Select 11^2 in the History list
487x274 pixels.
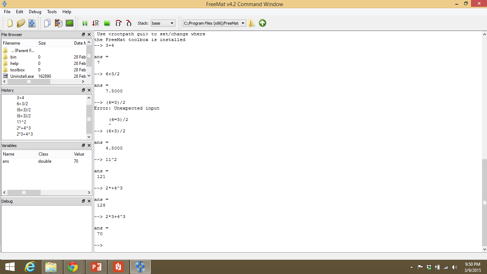[21, 122]
